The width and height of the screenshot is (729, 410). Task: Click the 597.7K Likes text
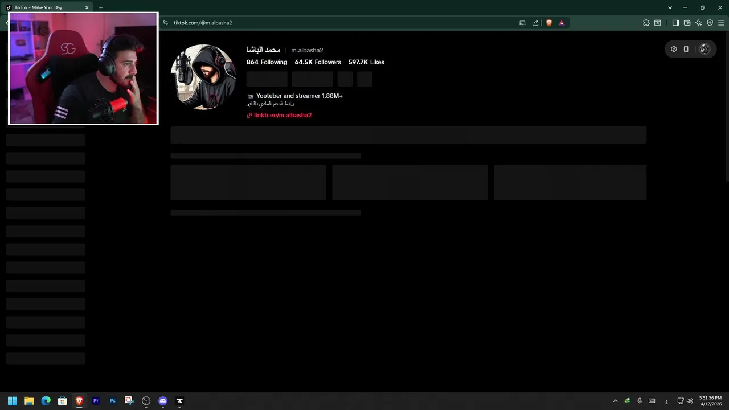point(366,62)
